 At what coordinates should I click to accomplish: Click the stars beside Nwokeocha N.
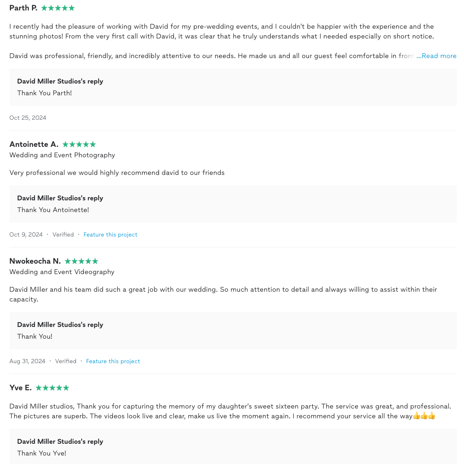[81, 261]
